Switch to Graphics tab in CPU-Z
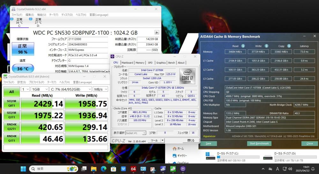 (x=161, y=62)
